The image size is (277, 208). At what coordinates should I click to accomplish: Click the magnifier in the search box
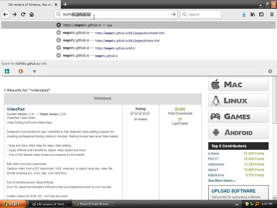[184, 14]
